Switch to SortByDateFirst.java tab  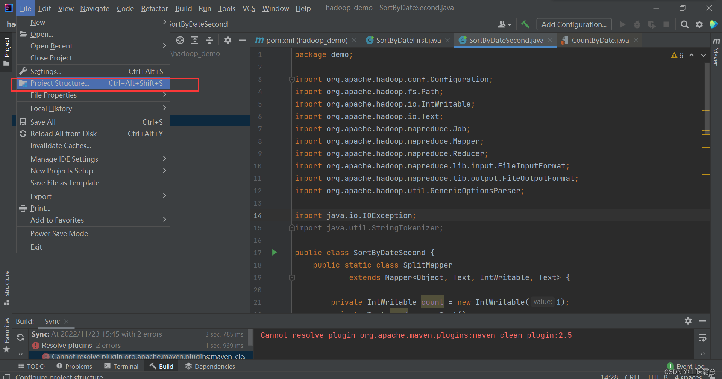(x=408, y=40)
